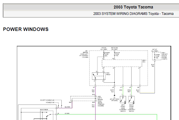Click the LEFT FRONT DOOR COURTESY SWITCH label
The image size is (179, 120).
click(x=123, y=108)
